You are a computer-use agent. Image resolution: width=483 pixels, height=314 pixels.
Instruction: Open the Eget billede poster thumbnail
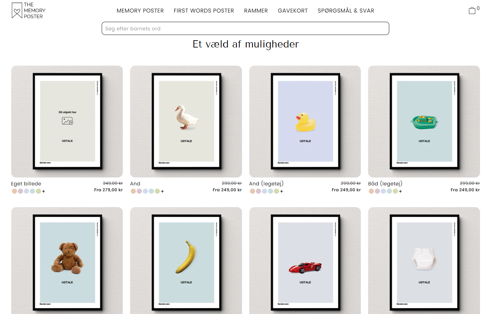click(x=67, y=121)
